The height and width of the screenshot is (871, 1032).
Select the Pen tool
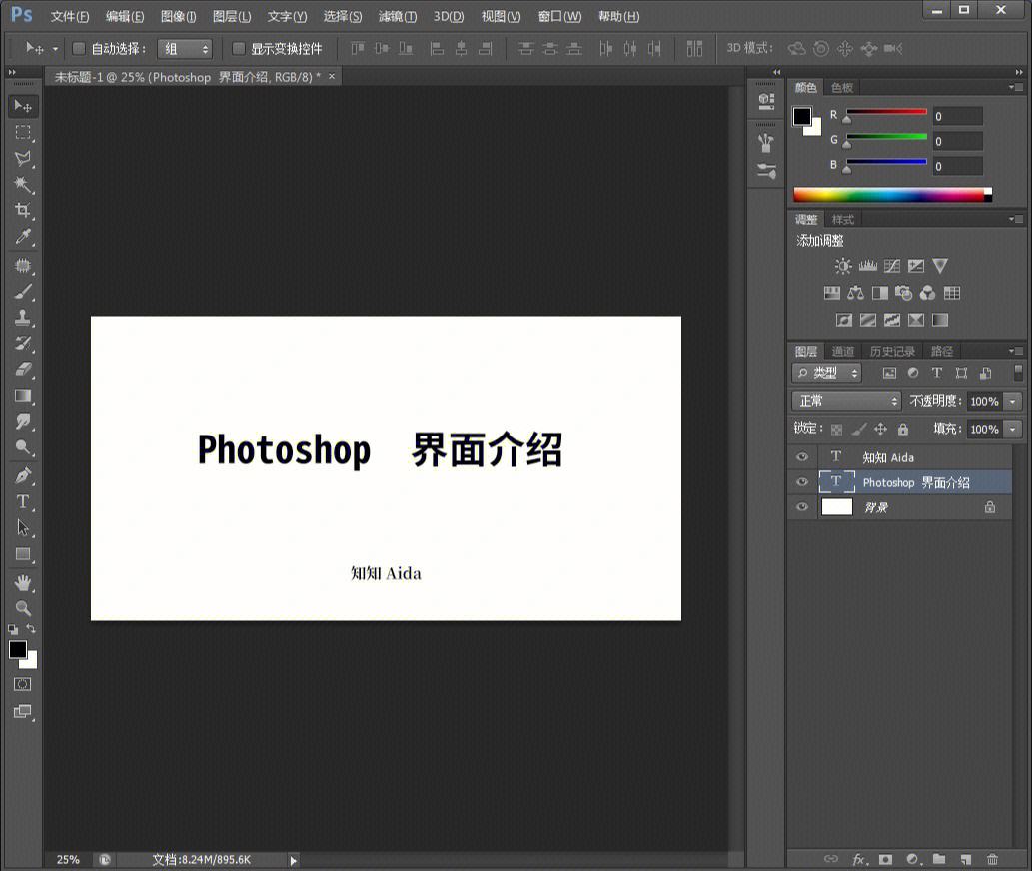23,475
